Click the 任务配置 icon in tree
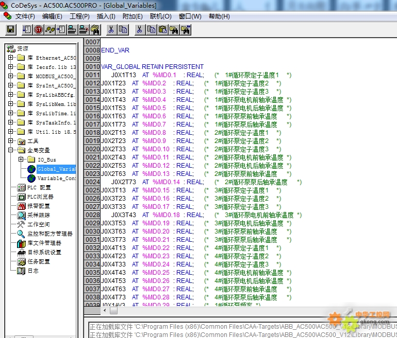The width and height of the screenshot is (397, 338). click(x=21, y=261)
